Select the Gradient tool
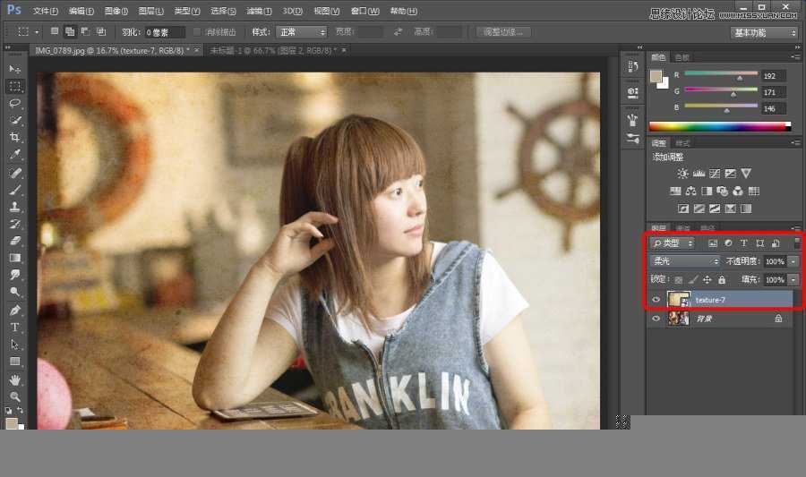This screenshot has width=806, height=477. pos(15,258)
